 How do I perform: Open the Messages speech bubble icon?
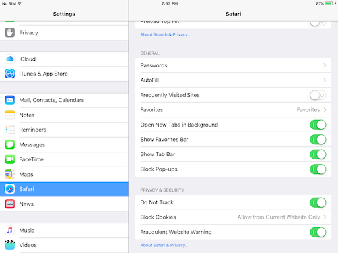pos(10,145)
